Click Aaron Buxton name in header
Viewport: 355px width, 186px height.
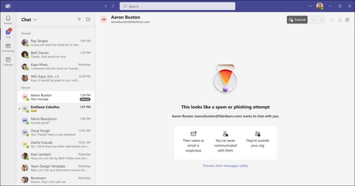pos(125,17)
